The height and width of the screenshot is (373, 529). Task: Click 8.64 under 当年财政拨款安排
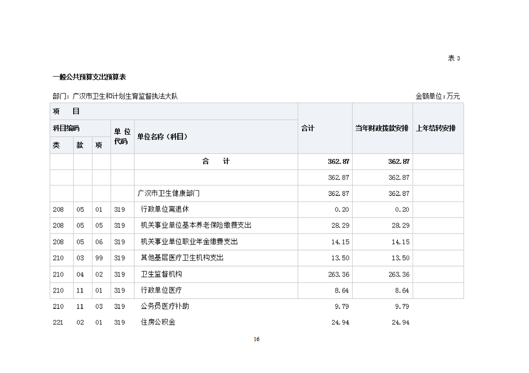(x=402, y=291)
